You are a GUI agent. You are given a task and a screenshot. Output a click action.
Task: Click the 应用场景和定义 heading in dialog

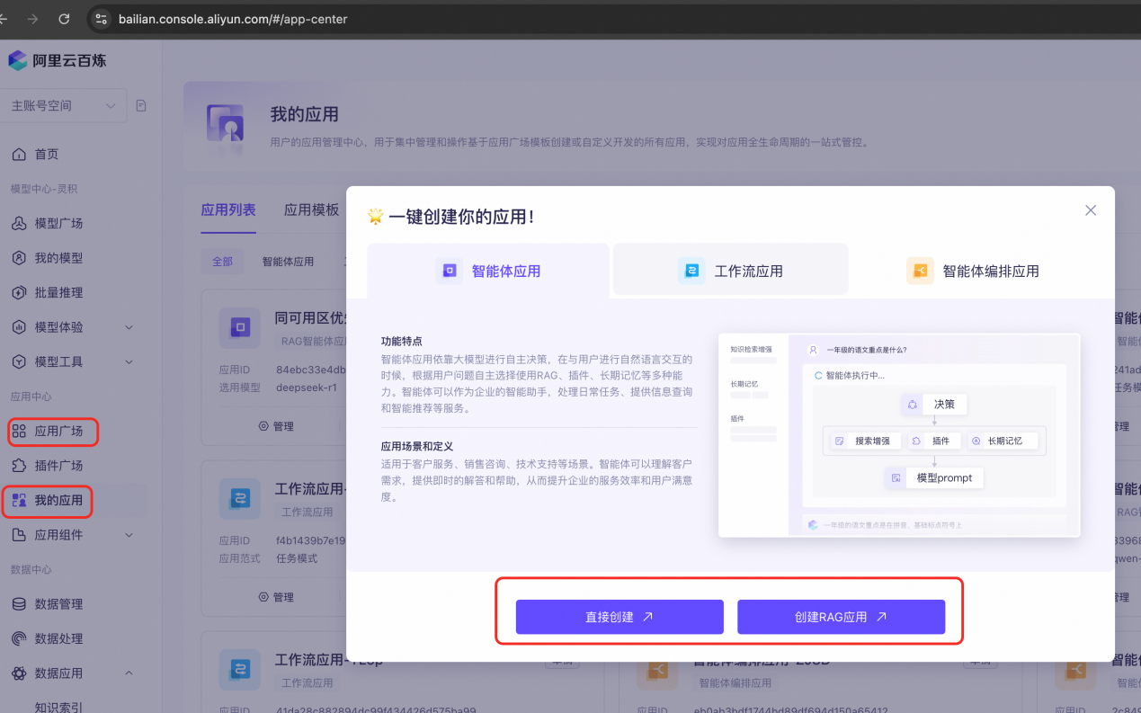click(417, 446)
